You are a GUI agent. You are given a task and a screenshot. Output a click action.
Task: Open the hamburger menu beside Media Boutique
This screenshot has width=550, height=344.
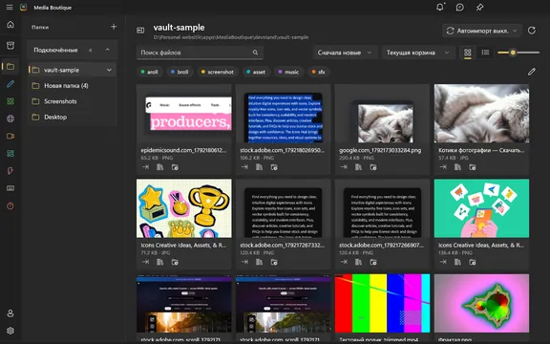[x=10, y=7]
